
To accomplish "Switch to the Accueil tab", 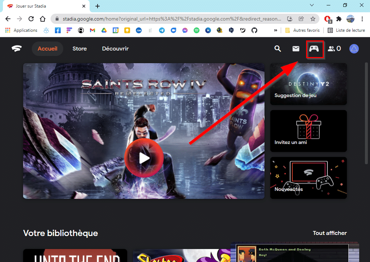I will pos(47,49).
